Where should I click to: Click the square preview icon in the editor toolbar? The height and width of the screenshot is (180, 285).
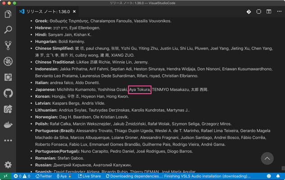click(259, 12)
